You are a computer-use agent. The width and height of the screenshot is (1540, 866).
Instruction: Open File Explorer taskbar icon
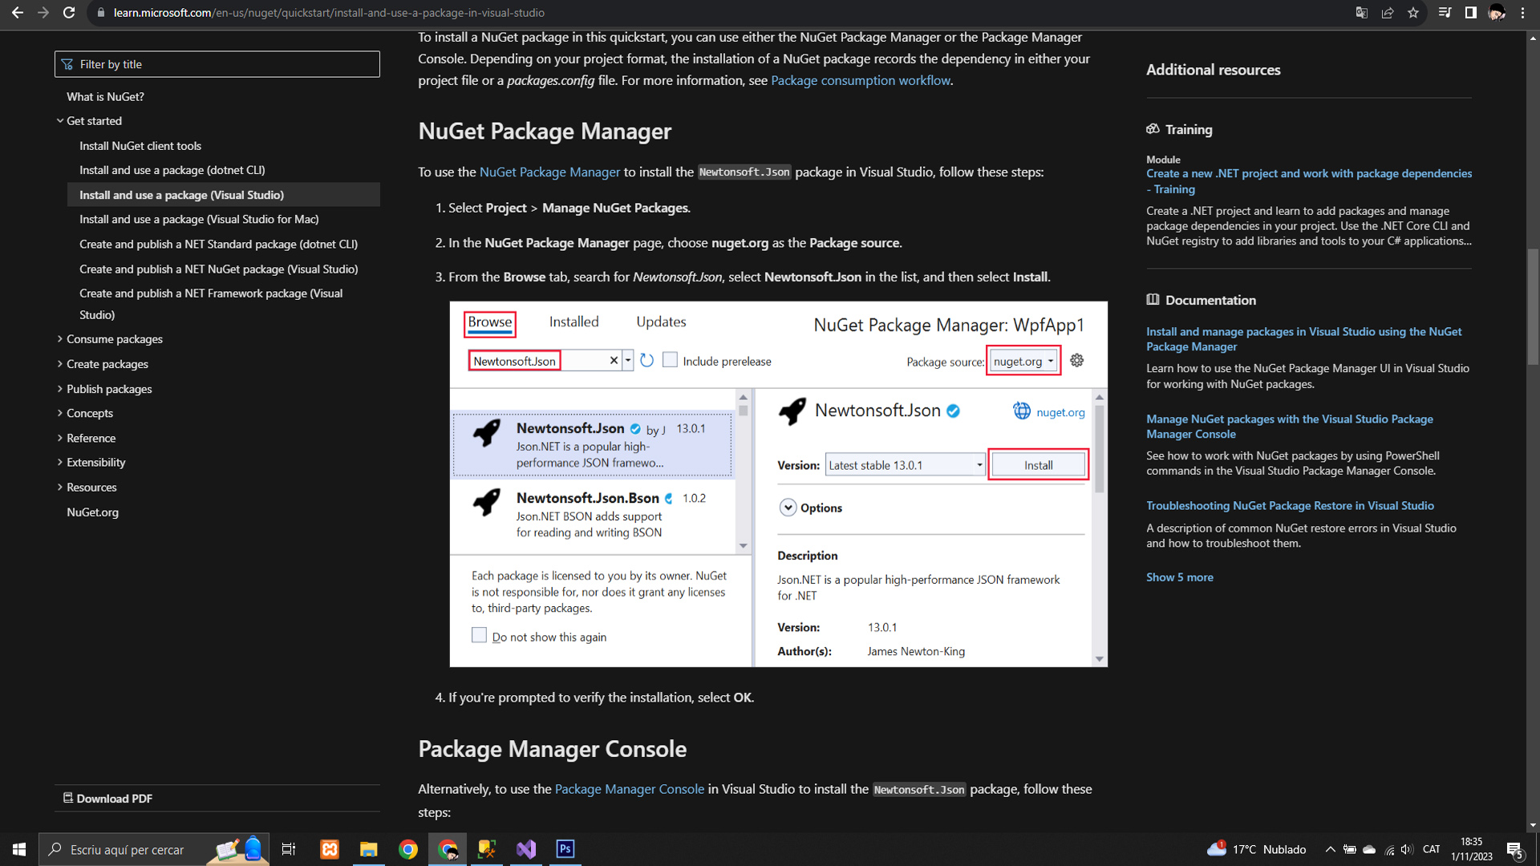click(x=368, y=849)
